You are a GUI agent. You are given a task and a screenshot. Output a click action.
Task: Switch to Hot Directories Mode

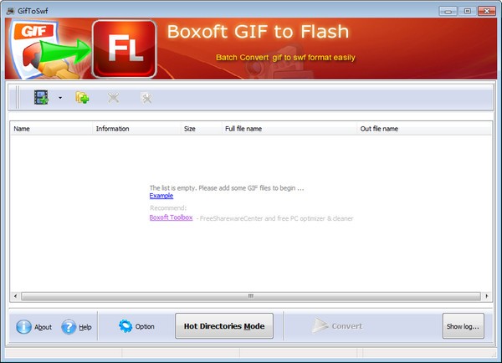pyautogui.click(x=223, y=326)
